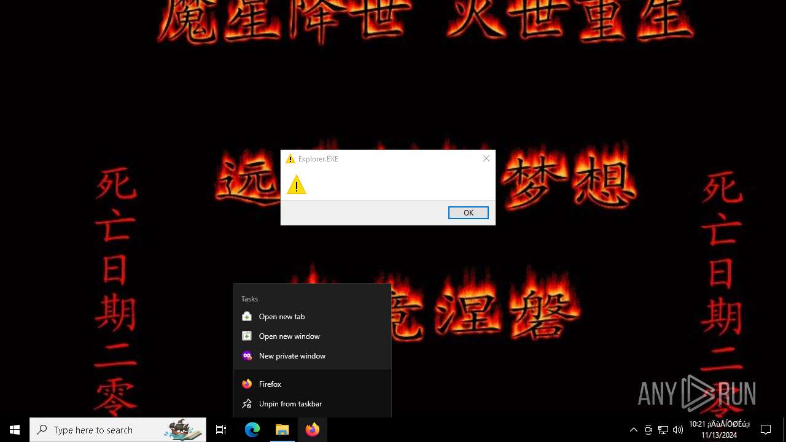The height and width of the screenshot is (442, 786).
Task: Click the Open new window icon
Action: 247,336
